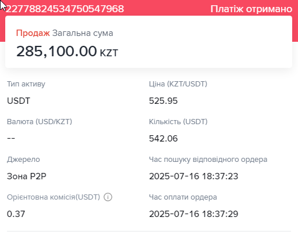Click the 'Продаж' sell label
Screen dimensions: 298x235
[33, 33]
